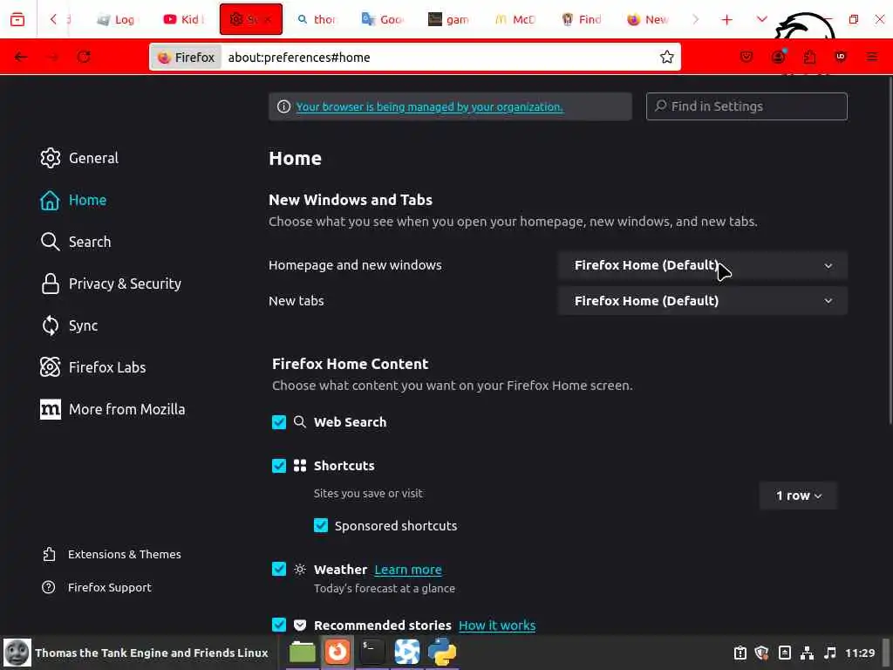Image resolution: width=893 pixels, height=670 pixels.
Task: Switch to the 'gam' tab
Action: coord(449,20)
